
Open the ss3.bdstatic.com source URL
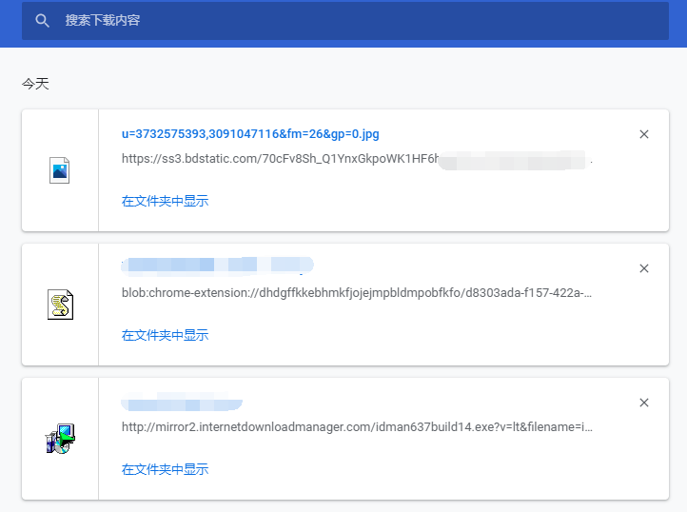357,159
